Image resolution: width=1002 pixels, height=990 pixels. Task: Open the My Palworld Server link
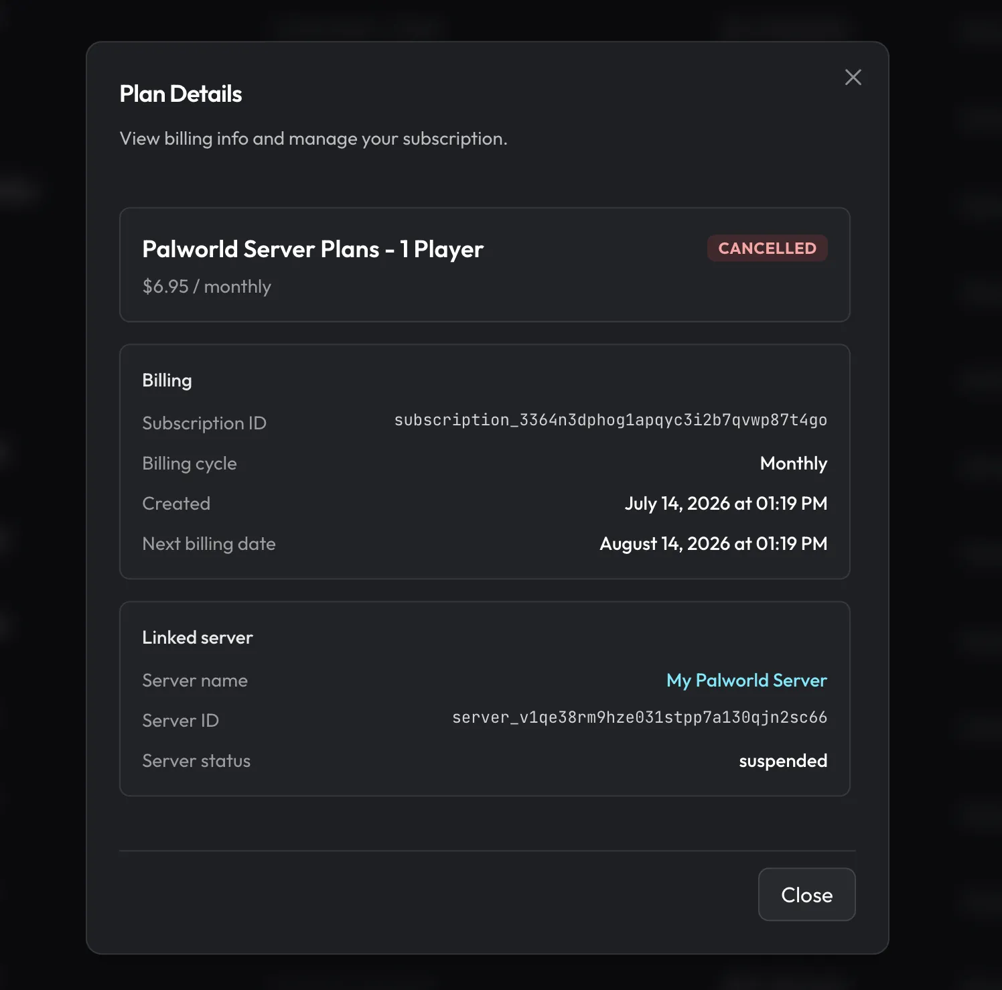coord(746,681)
